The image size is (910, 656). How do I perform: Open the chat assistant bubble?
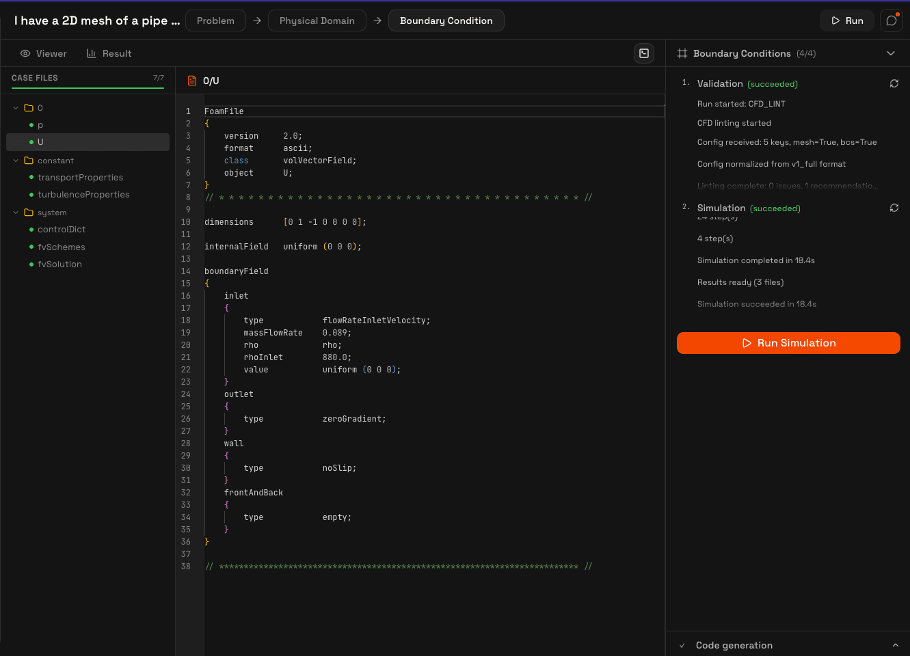tap(891, 20)
